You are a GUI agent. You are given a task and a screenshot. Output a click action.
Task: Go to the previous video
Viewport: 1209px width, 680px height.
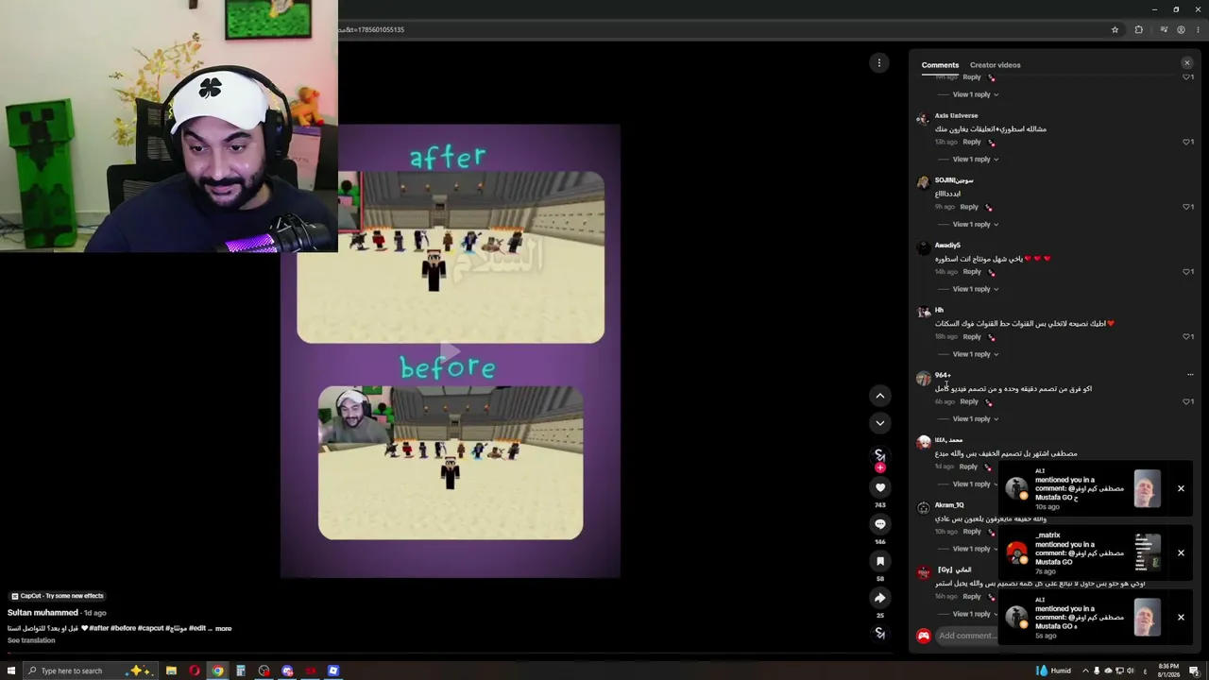click(x=879, y=396)
